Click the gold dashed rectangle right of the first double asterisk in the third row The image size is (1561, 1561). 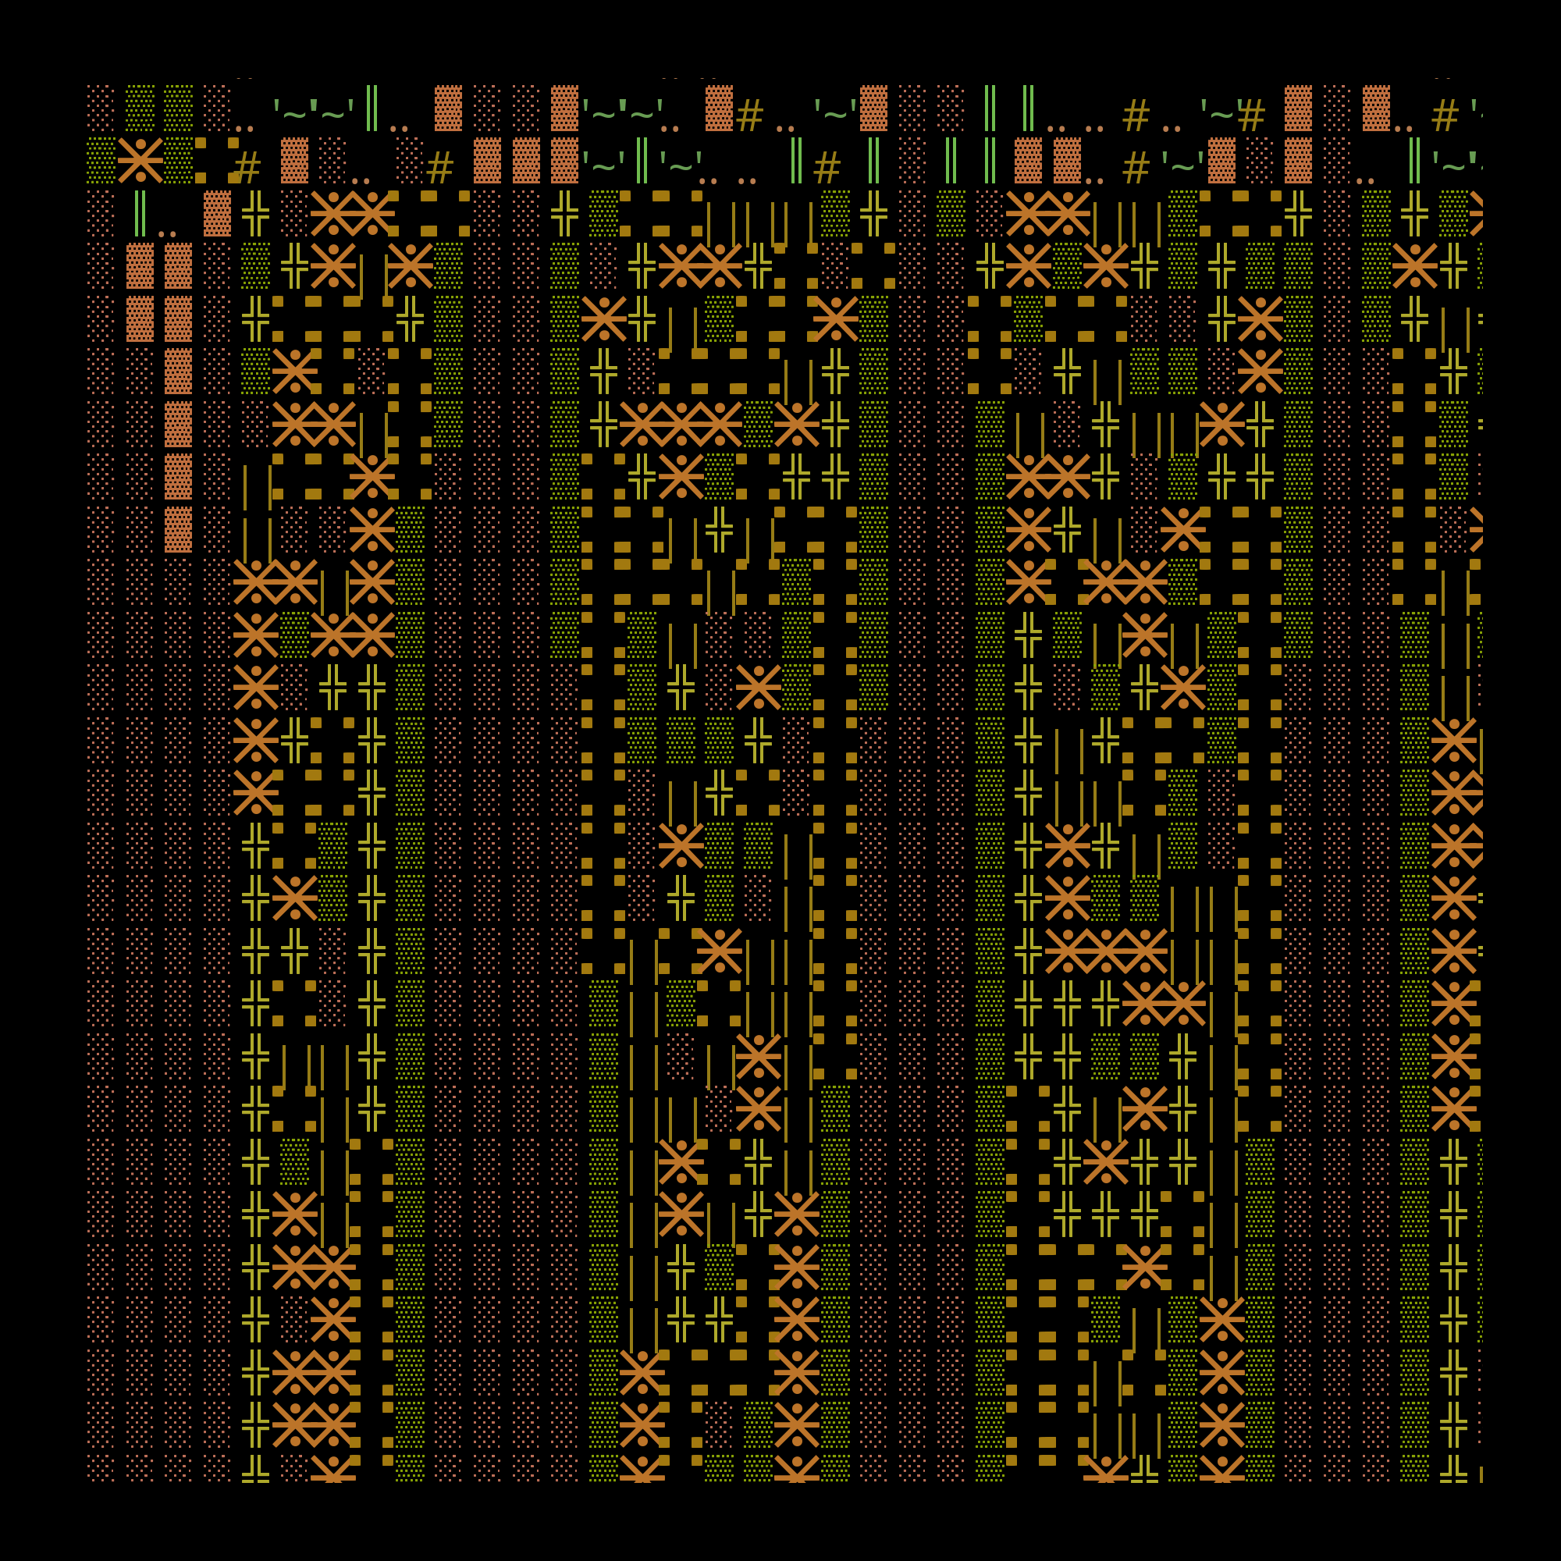coord(429,213)
